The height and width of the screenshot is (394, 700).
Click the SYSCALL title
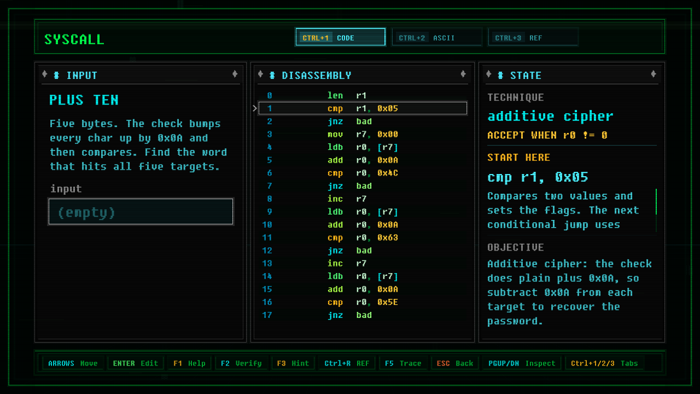click(74, 39)
